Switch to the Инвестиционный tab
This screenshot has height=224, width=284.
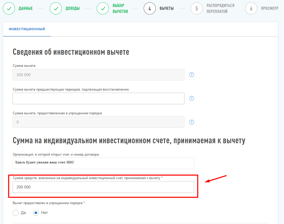coord(27,29)
